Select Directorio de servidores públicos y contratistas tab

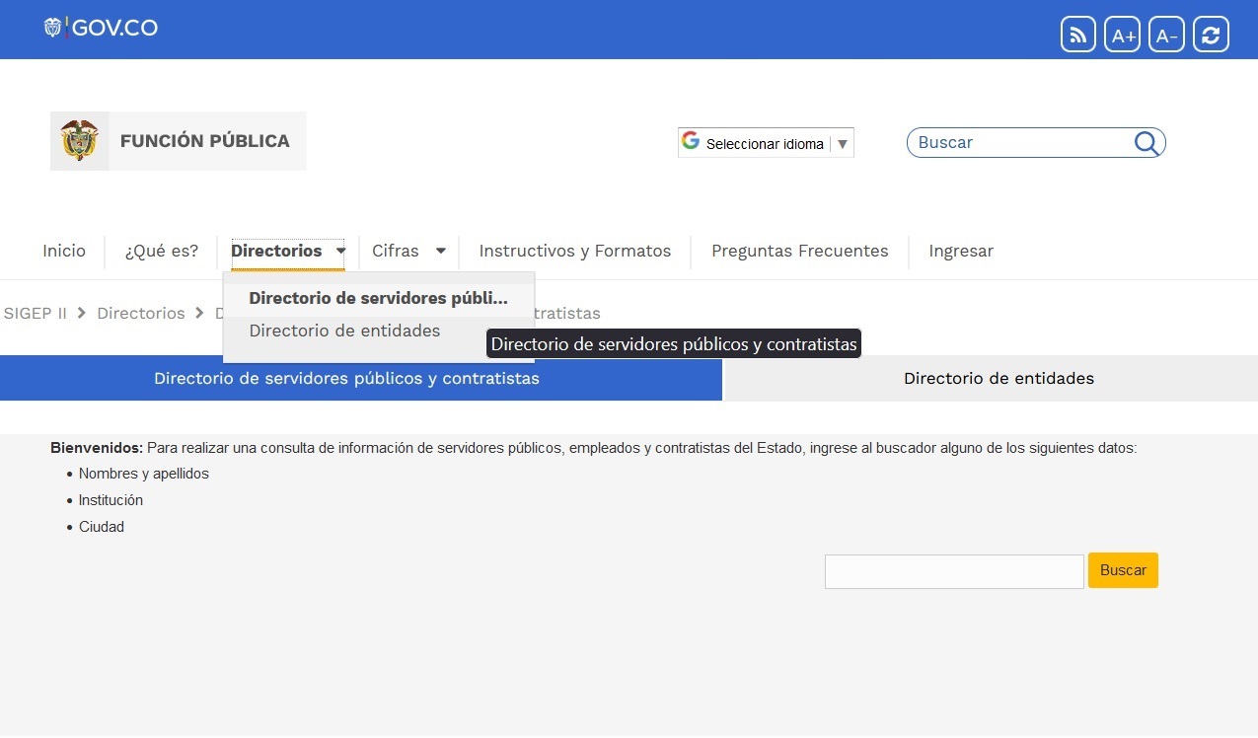(x=346, y=378)
